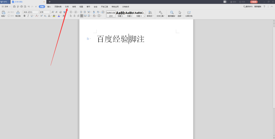Collapse the ribbon with the chevron
Image resolution: width=275 pixels, height=139 pixels.
272,7
